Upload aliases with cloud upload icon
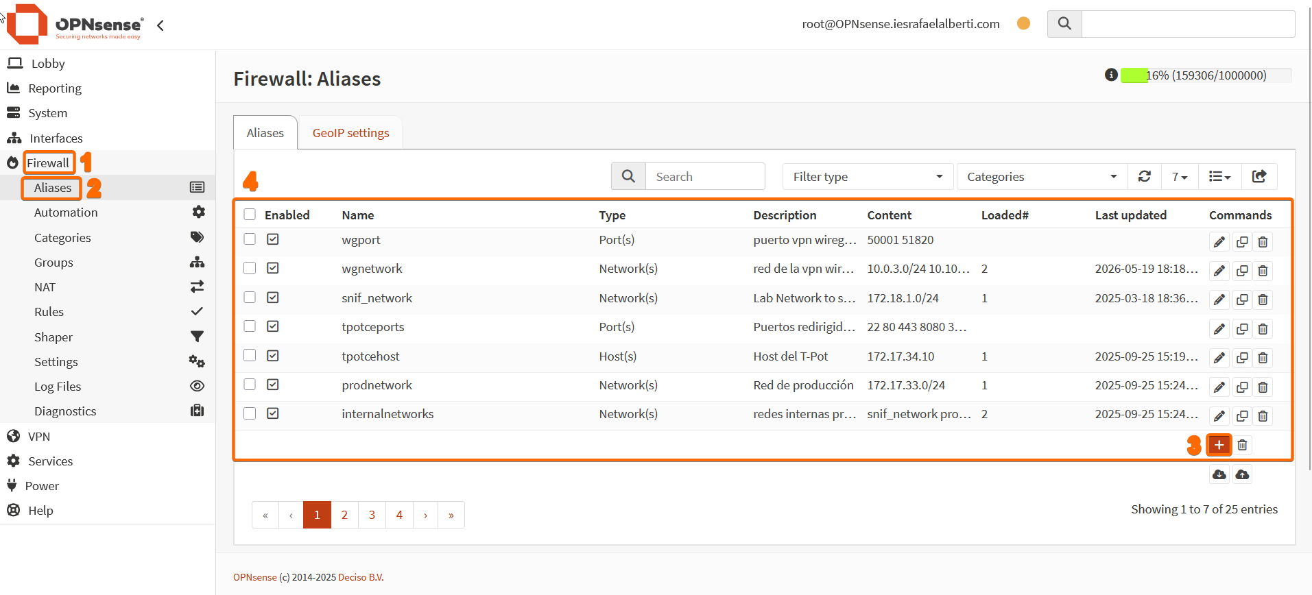 1242,474
